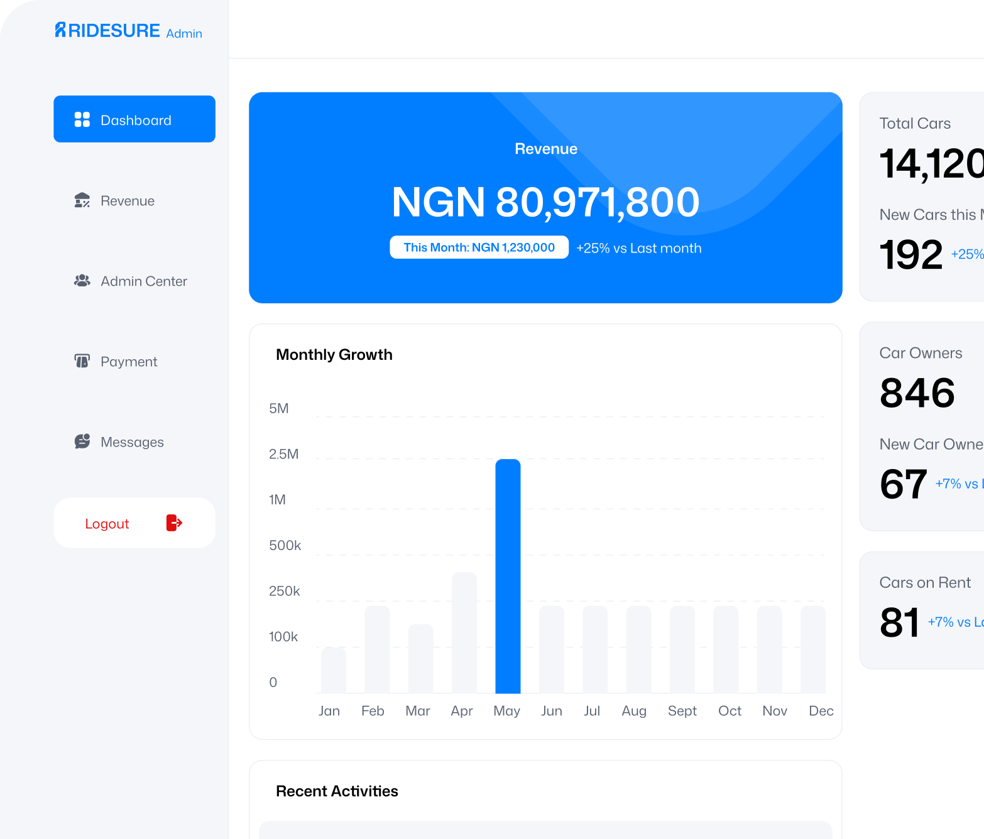Image resolution: width=984 pixels, height=839 pixels.
Task: Click the Car Owners count 846
Action: click(x=917, y=393)
